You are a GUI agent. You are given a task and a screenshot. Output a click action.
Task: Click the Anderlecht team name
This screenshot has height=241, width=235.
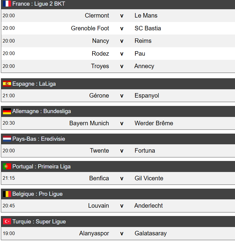pyautogui.click(x=148, y=206)
